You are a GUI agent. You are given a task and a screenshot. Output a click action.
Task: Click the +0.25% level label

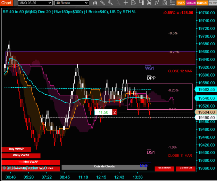[174, 52]
